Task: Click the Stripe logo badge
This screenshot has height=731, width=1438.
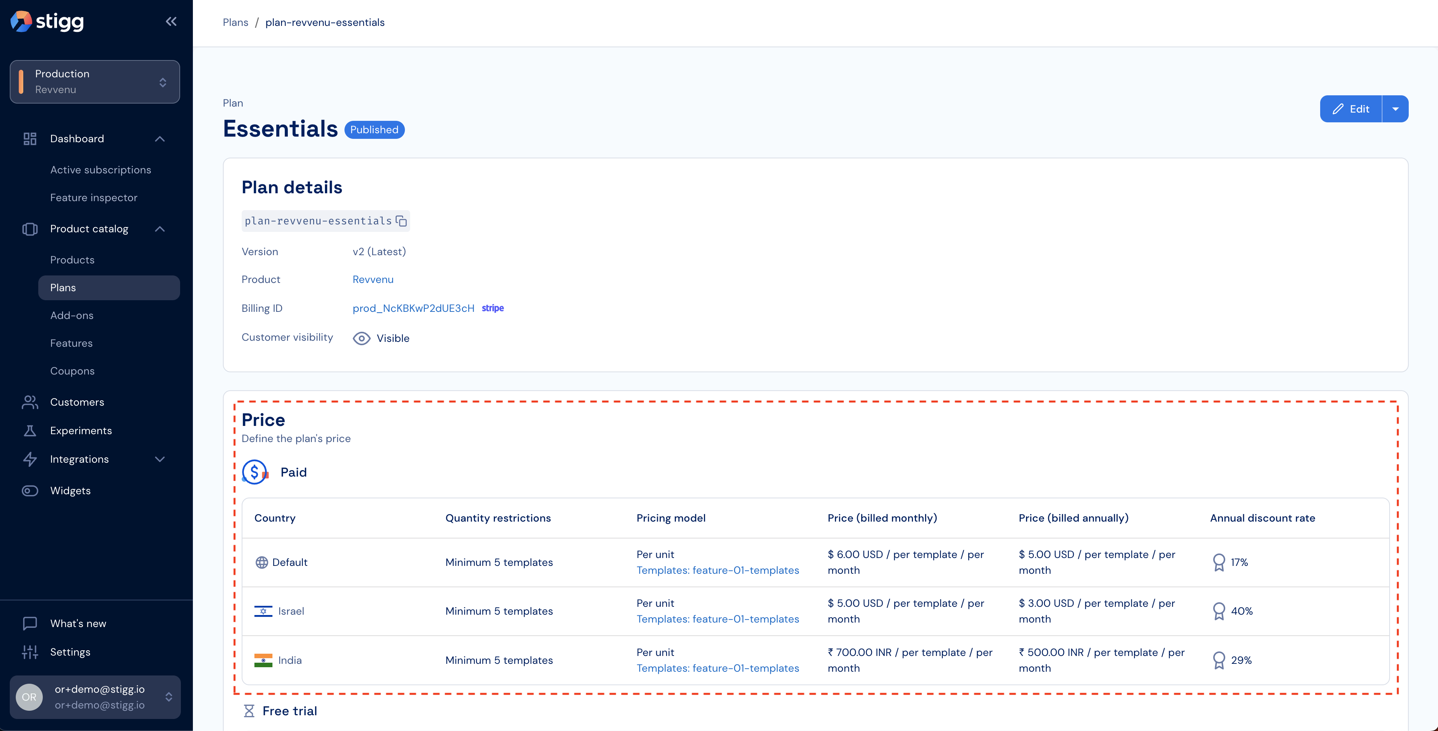Action: click(492, 308)
